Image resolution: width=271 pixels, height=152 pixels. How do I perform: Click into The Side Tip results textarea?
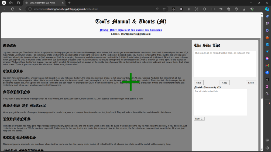click(225, 64)
